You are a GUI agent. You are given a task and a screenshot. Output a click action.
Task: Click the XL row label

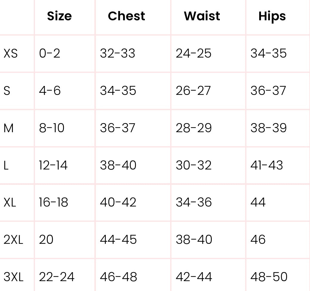coord(10,202)
